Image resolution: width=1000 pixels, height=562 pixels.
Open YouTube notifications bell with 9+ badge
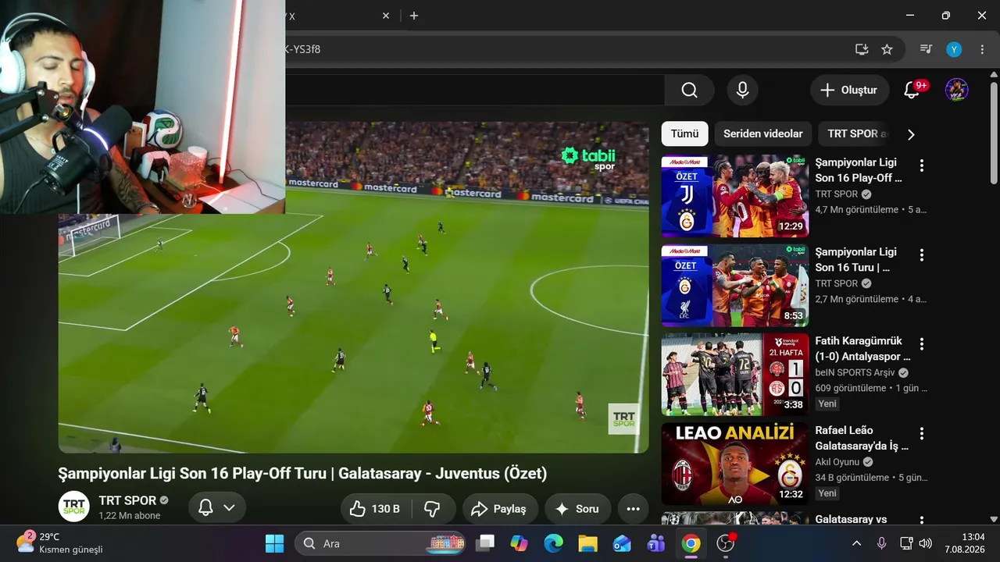point(912,91)
